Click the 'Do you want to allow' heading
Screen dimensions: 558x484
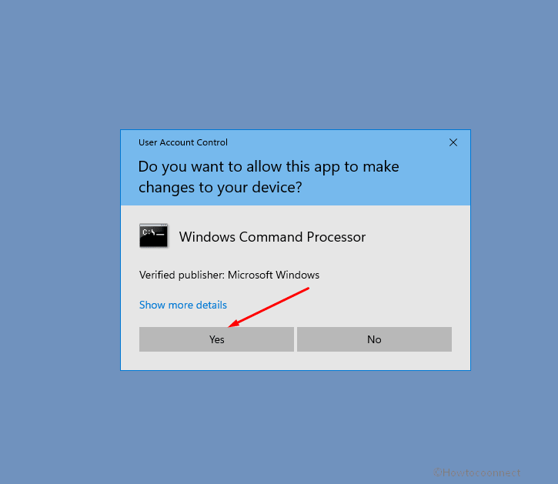click(269, 177)
